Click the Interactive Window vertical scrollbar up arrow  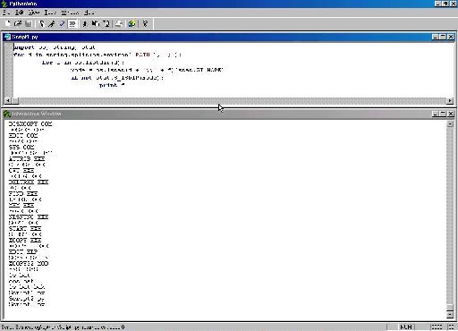[x=450, y=123]
